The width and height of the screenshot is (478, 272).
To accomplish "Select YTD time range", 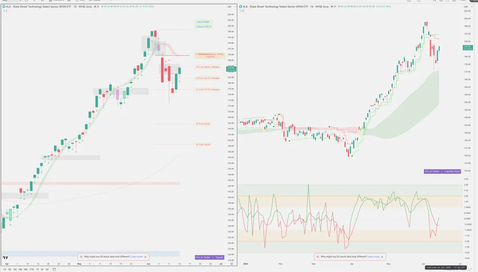I will click(31, 270).
